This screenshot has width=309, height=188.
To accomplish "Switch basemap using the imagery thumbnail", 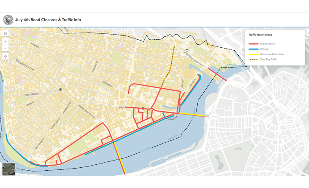I will 8,169.
